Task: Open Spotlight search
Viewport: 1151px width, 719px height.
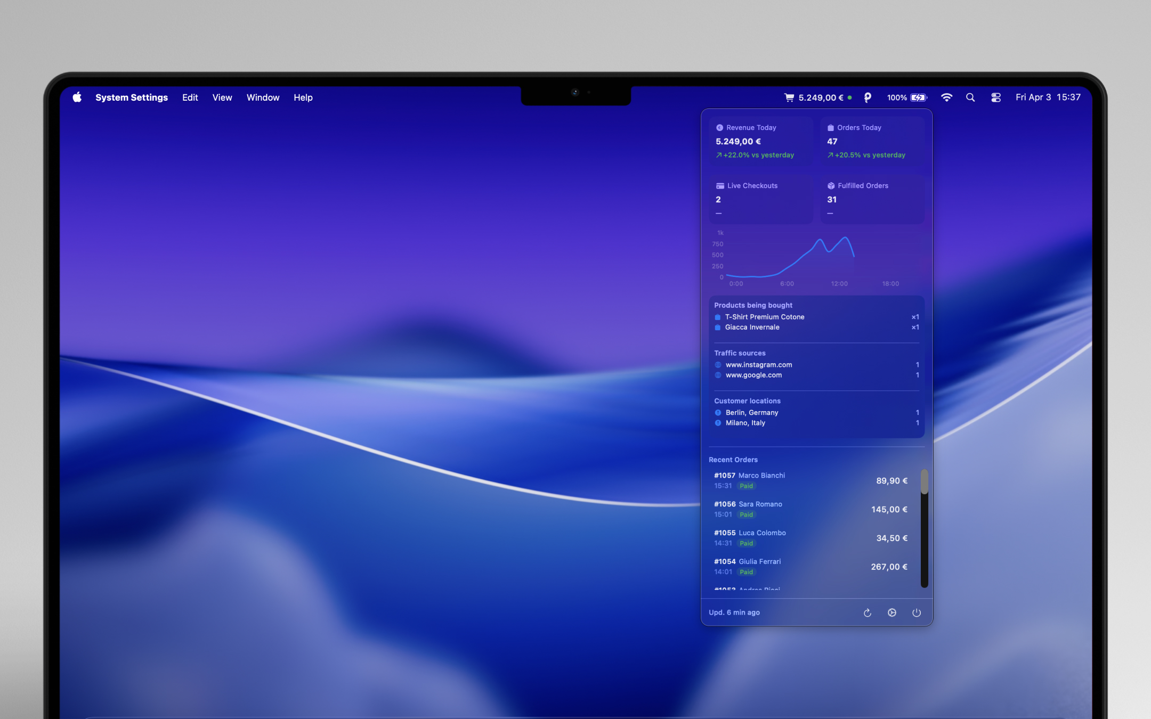Action: click(x=970, y=97)
